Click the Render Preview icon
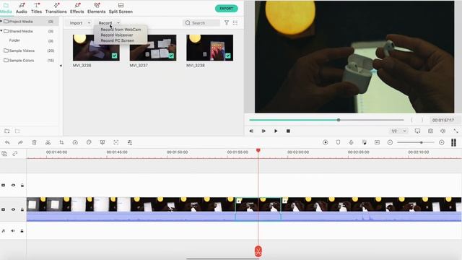462x260 pixels. 326,142
